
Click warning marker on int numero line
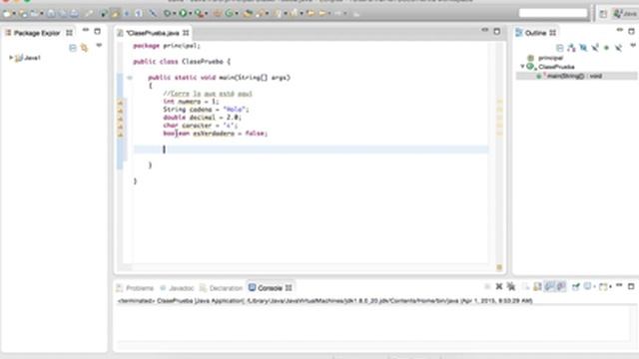click(120, 102)
